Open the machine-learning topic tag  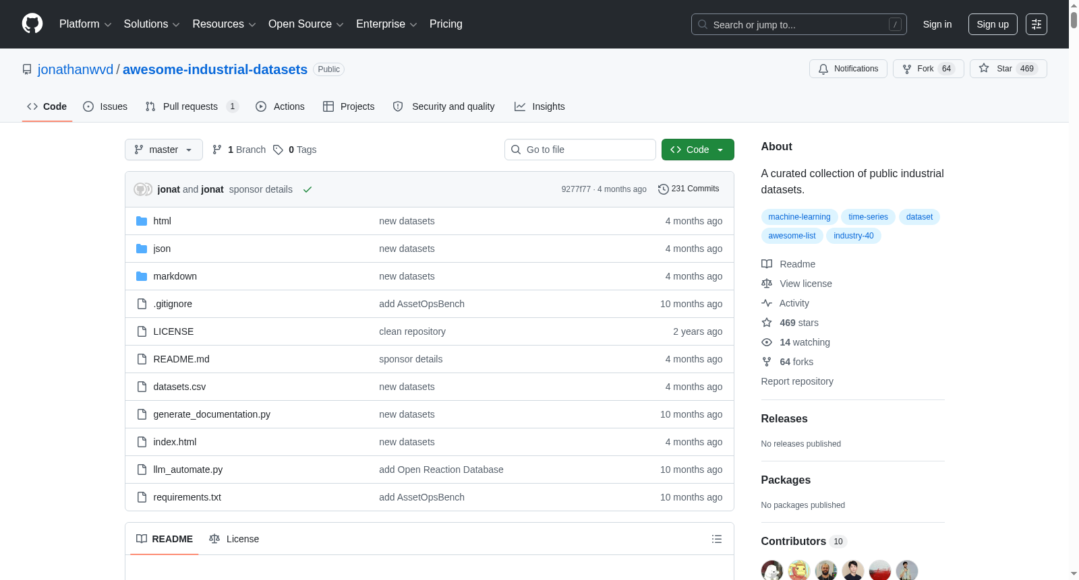click(799, 217)
